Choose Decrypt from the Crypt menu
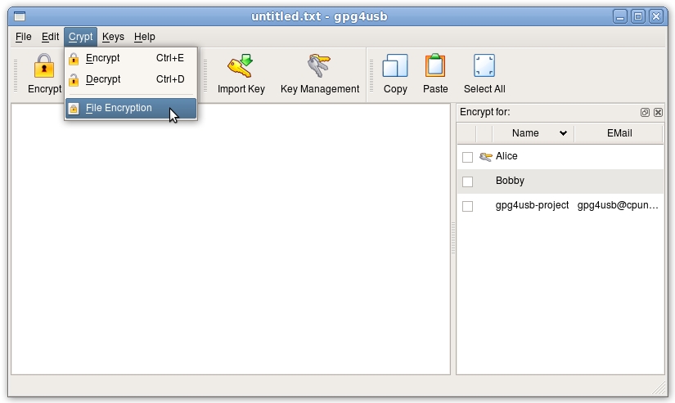The image size is (675, 403). pos(131,79)
